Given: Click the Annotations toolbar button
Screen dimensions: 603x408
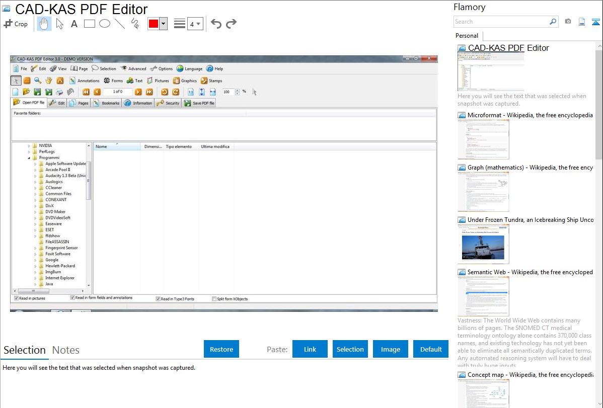Looking at the screenshot, I should click(x=84, y=81).
